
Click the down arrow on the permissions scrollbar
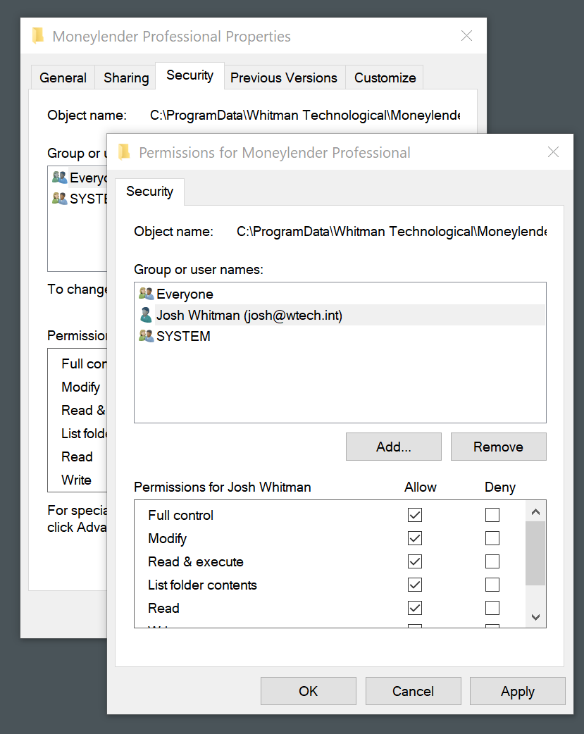point(535,617)
